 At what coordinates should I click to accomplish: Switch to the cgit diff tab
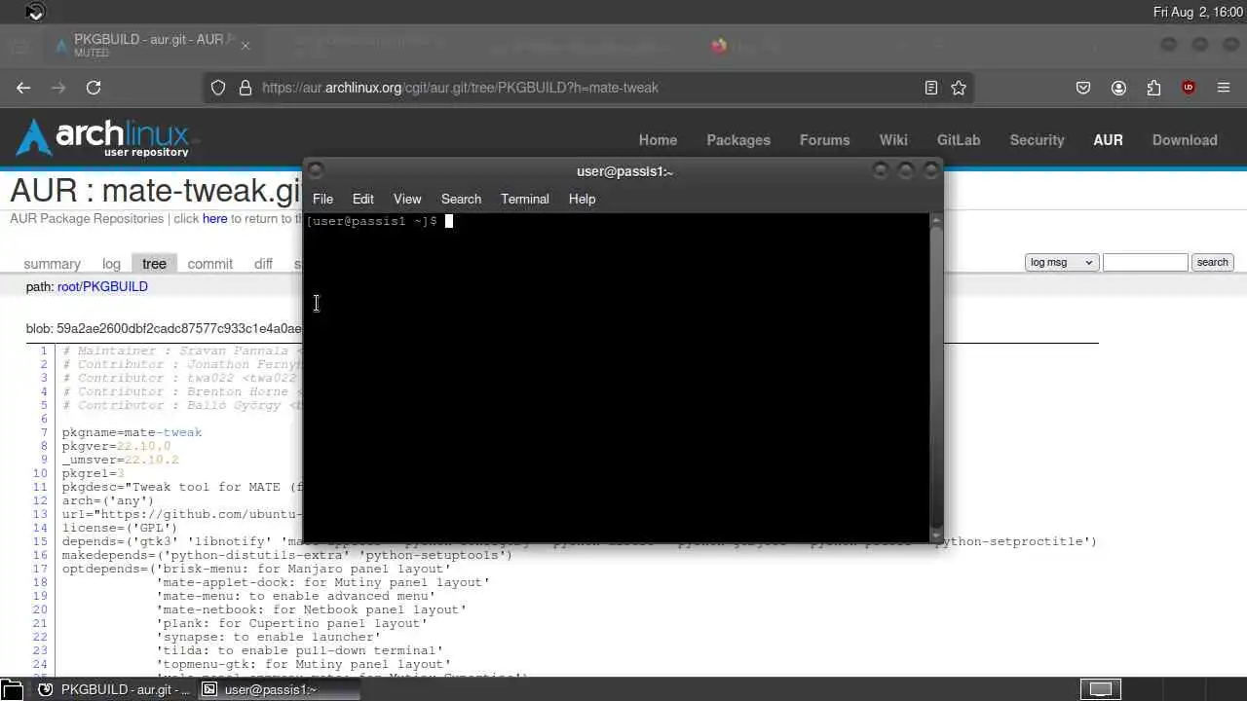263,264
